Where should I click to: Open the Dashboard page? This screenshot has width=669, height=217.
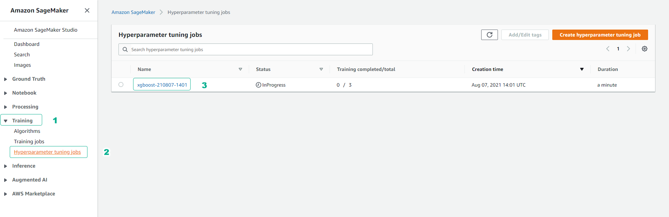click(x=26, y=44)
